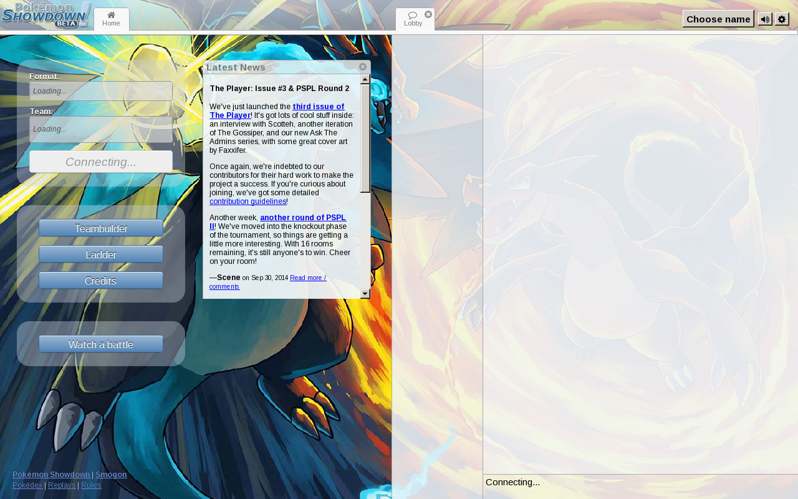
Task: Click the news scrollbar thumb
Action: [365, 138]
